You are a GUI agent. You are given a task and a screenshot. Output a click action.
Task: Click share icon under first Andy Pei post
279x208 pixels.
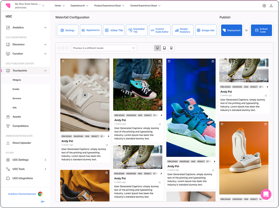click(107, 145)
